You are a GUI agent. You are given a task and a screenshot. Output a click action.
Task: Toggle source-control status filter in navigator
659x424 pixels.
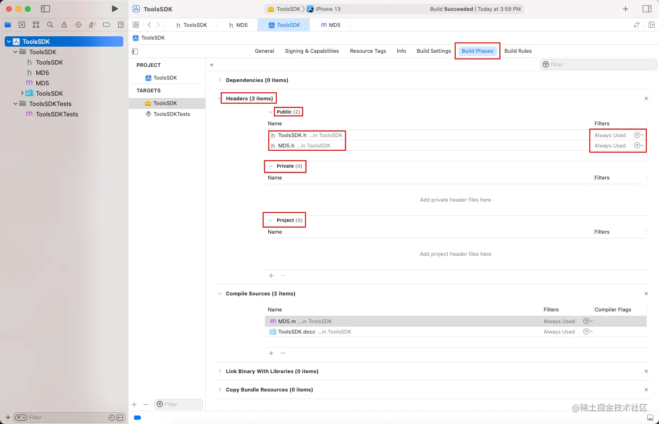tap(120, 417)
